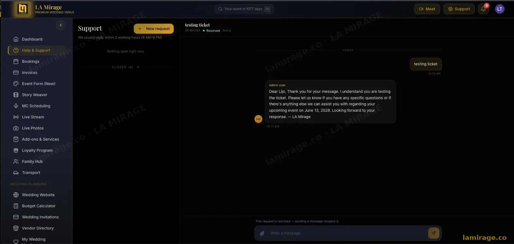Click the Admin User sender name
The width and height of the screenshot is (514, 244).
tap(277, 85)
